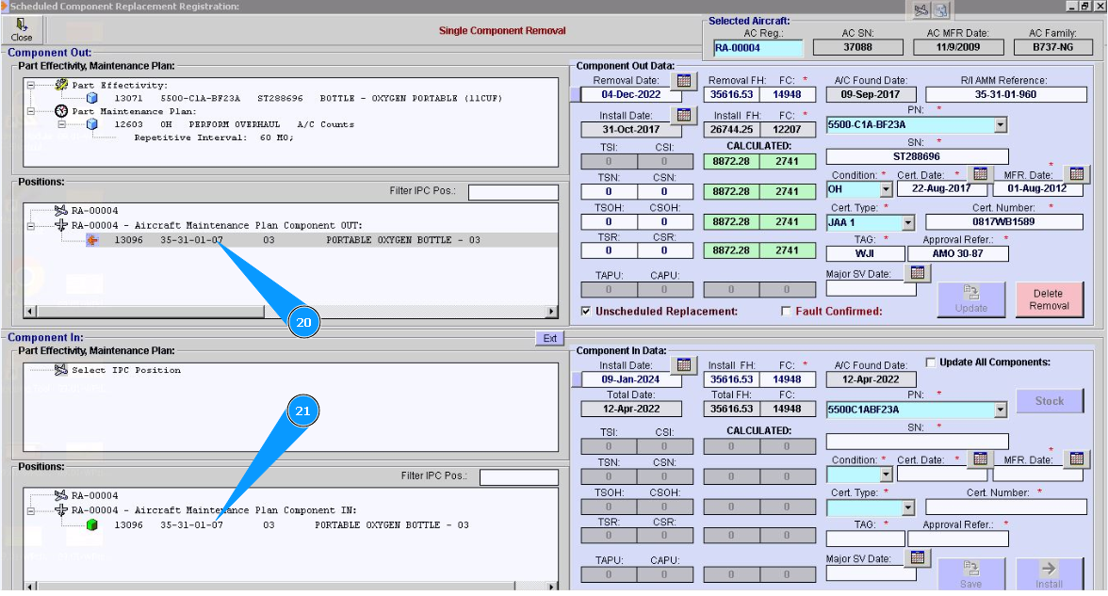Select 12603 OH PERFORM OVERHAUL row
This screenshot has height=596, width=1108.
click(234, 124)
